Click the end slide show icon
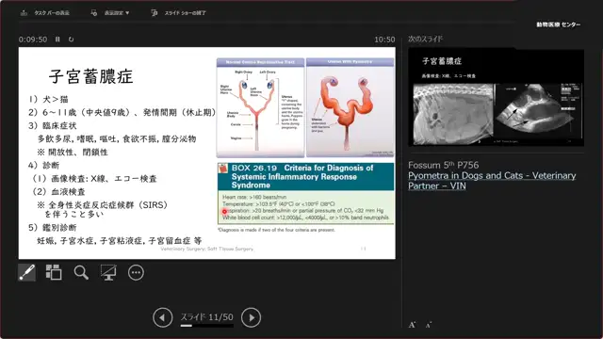The image size is (603, 339). 155,12
